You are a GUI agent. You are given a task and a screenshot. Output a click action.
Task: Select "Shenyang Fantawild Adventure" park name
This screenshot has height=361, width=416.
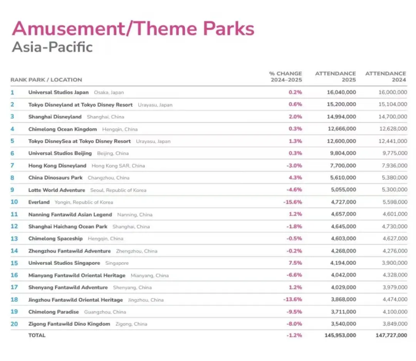point(68,287)
